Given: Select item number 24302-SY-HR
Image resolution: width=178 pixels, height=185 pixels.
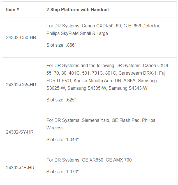Looking at the screenshot, I should point(20,132).
